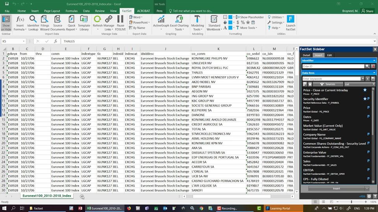This screenshot has height=212, width=378.
Task: Toggle favorite star for Price - Close
Action: pyautogui.click(x=365, y=90)
